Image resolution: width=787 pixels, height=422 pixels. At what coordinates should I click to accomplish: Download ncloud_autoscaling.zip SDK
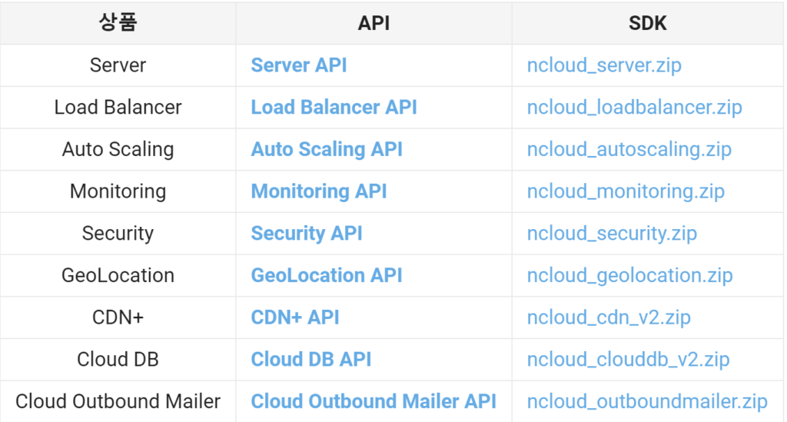629,150
